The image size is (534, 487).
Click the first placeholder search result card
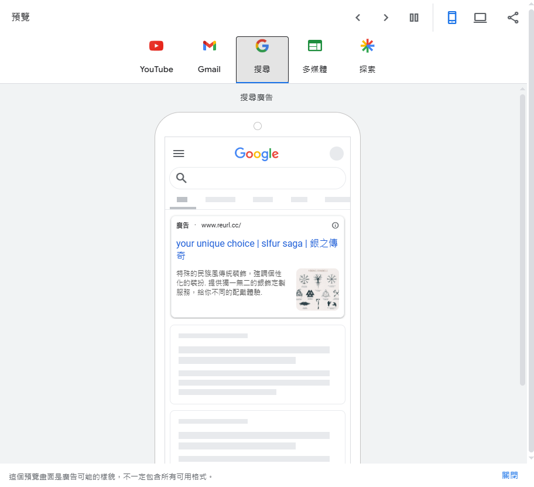click(x=258, y=365)
